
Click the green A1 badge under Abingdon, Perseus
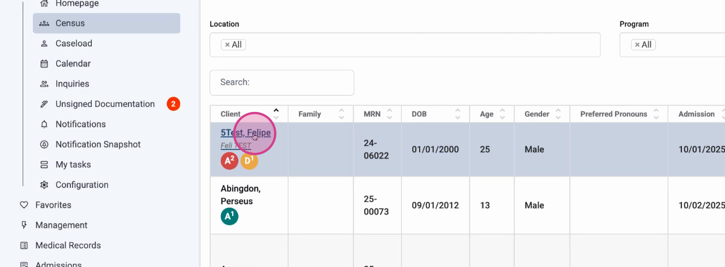tap(229, 217)
